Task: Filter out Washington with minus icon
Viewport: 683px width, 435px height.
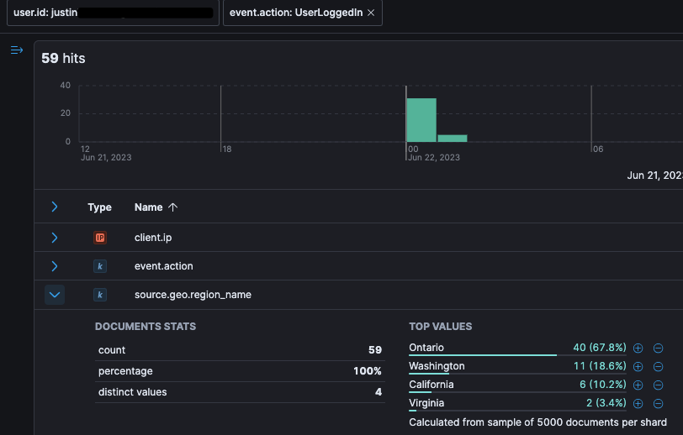Action: tap(658, 367)
